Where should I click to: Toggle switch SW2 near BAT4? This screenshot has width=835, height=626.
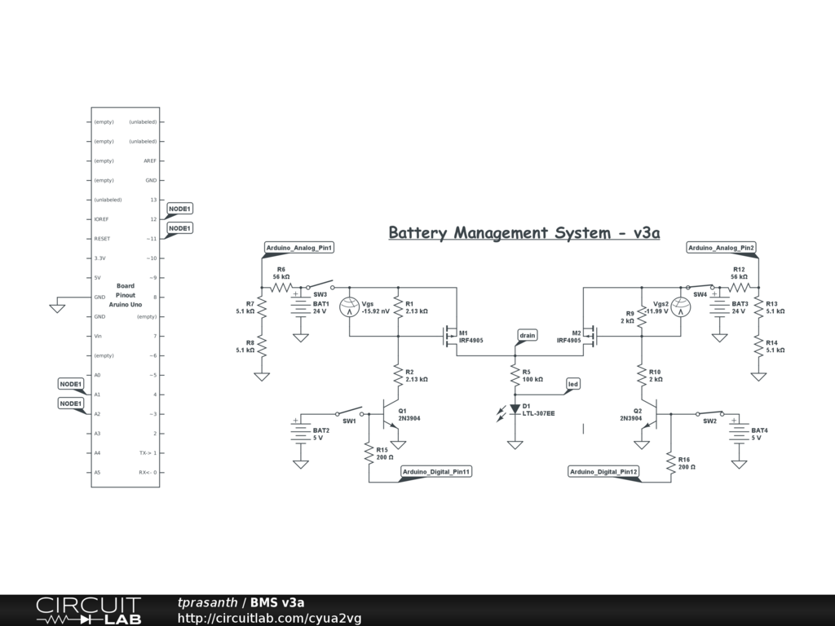pos(709,413)
